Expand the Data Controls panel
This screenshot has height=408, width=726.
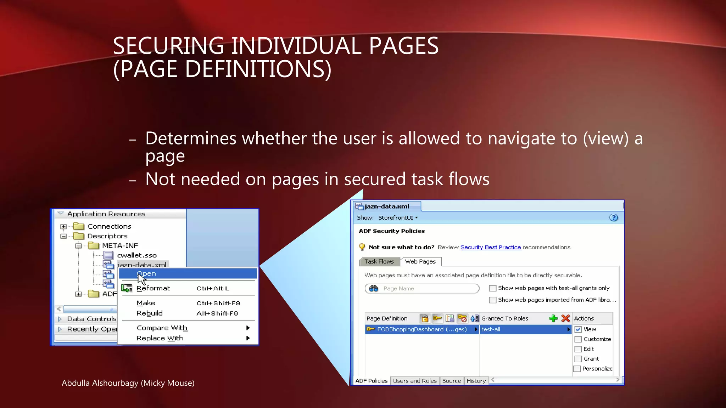(60, 319)
